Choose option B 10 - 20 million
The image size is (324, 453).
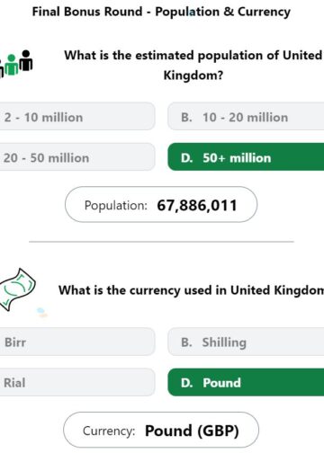[246, 117]
